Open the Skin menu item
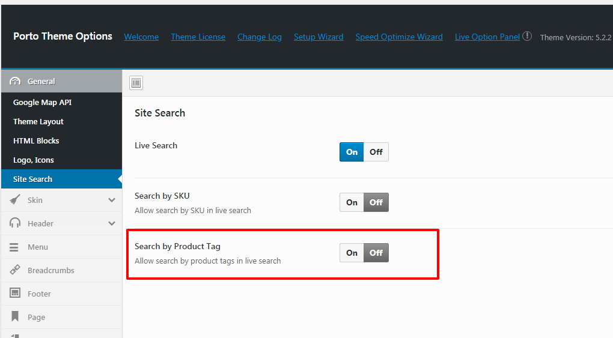 coord(62,200)
